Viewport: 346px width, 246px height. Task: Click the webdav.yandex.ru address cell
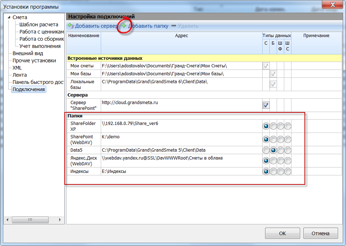(182, 161)
